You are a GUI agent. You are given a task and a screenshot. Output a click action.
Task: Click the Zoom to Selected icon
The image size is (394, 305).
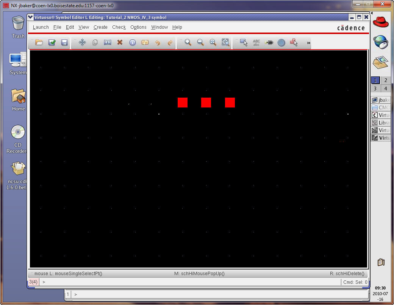[x=225, y=42]
